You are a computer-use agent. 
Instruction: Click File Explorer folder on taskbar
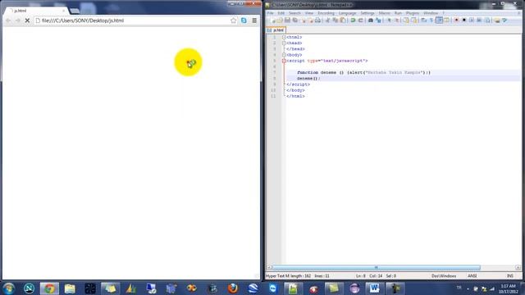click(70, 288)
